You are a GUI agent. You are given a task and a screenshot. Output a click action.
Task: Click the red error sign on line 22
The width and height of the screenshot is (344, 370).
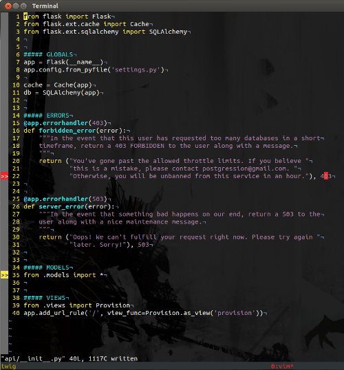click(5, 176)
